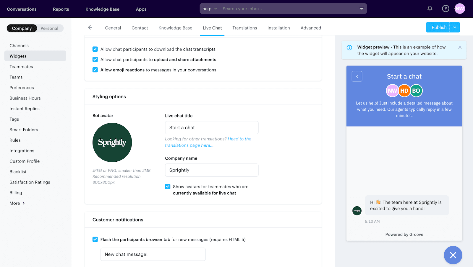Open the notifications bell icon
Image resolution: width=473 pixels, height=267 pixels.
(x=429, y=9)
